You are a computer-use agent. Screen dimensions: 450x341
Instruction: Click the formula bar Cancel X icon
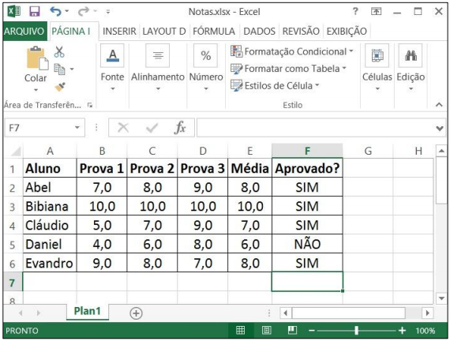coord(123,127)
